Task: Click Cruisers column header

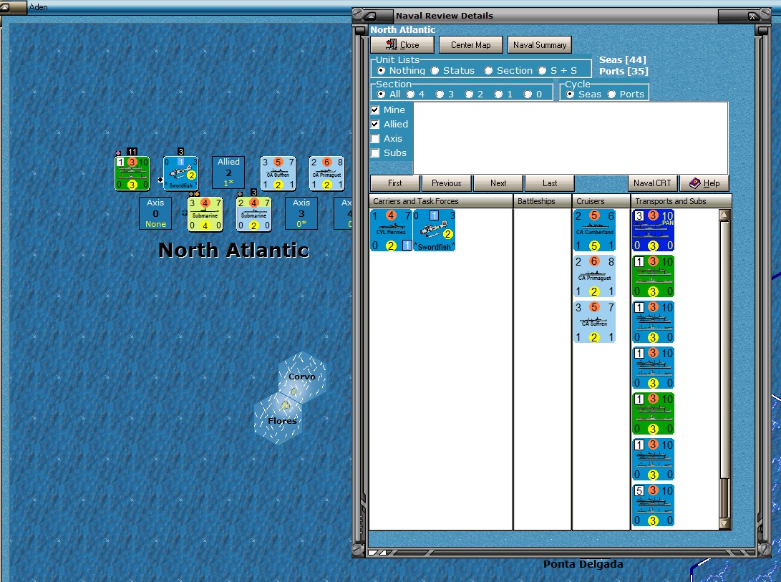Action: [x=601, y=201]
